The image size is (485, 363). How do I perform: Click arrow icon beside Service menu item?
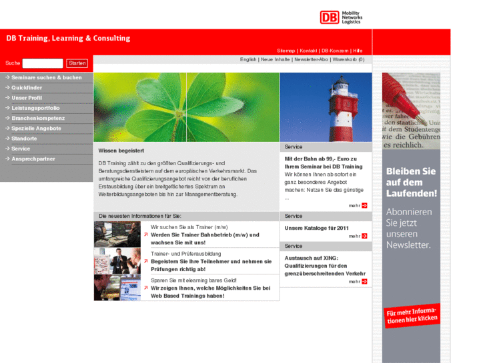pos(7,149)
